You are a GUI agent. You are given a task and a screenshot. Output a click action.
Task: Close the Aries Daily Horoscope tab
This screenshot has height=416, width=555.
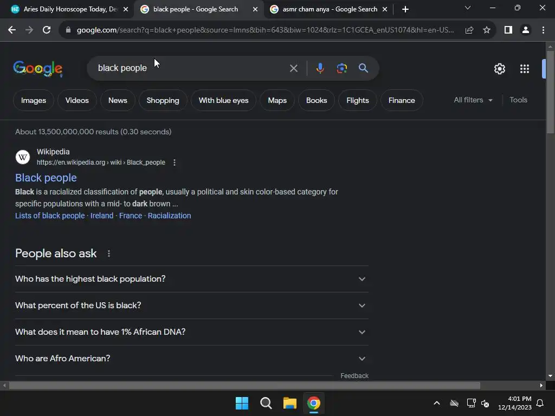click(126, 9)
